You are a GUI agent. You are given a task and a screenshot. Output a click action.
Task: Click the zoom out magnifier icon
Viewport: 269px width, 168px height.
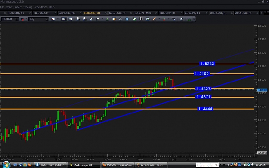[x=85, y=19]
